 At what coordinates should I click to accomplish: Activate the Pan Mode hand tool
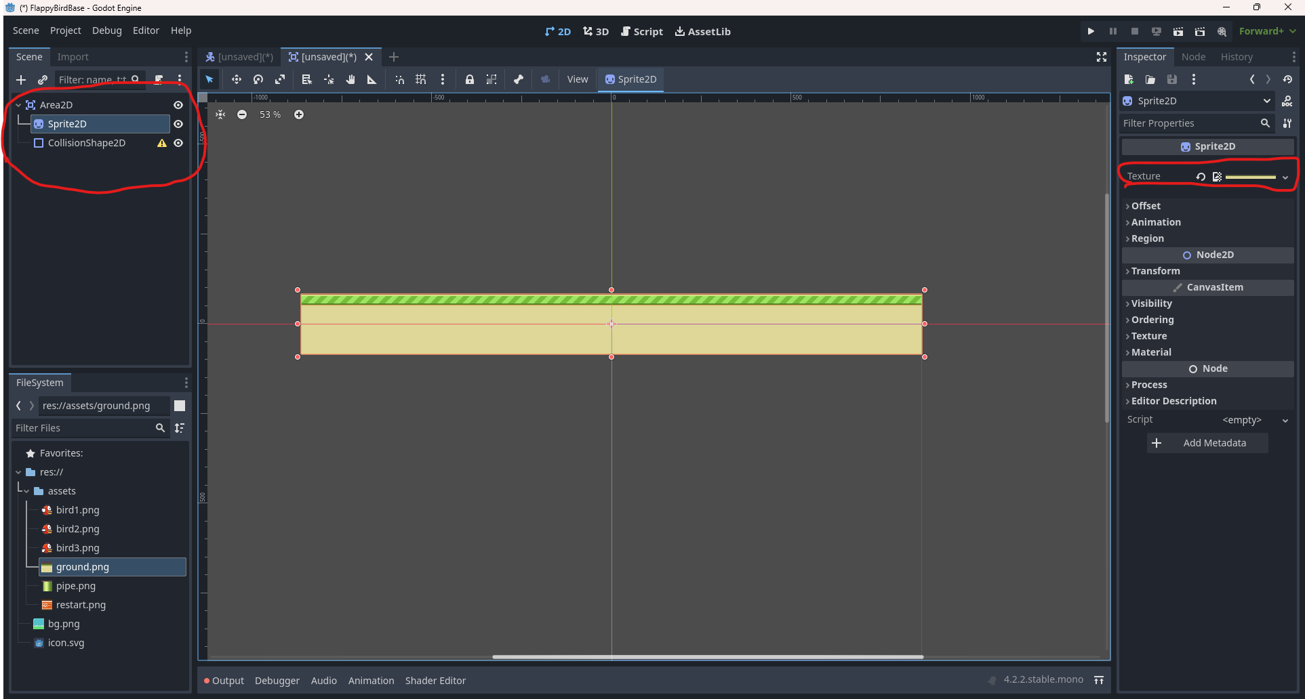coord(350,79)
